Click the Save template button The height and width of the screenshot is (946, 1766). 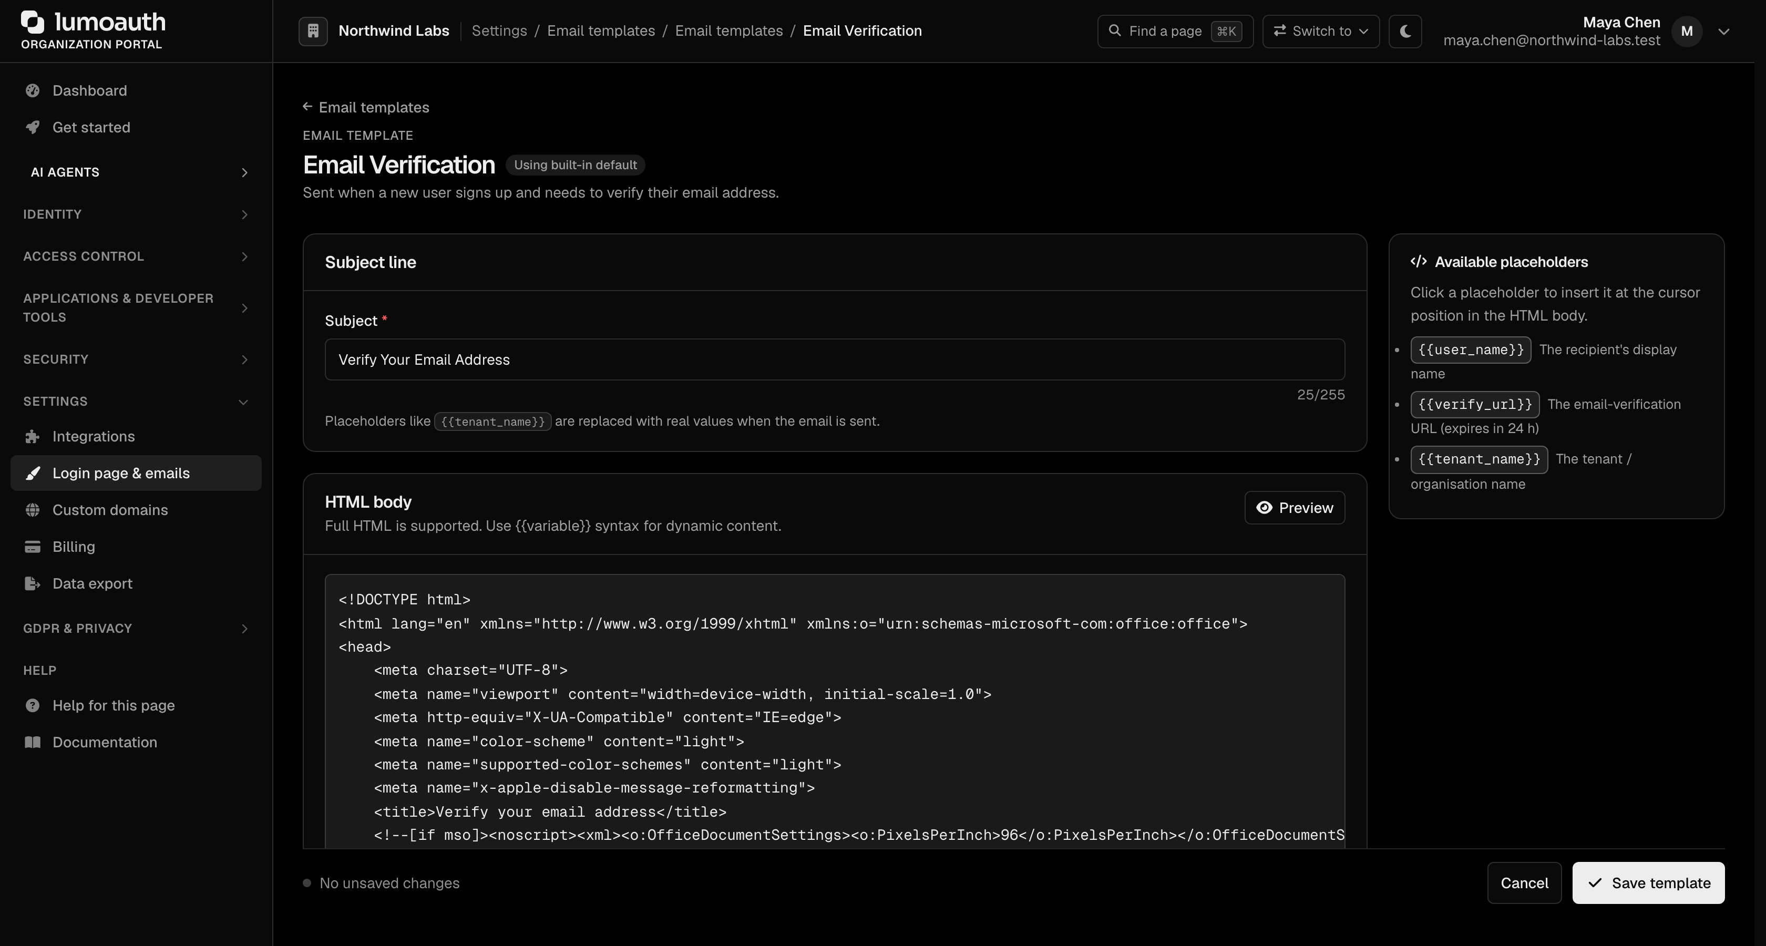[1648, 883]
